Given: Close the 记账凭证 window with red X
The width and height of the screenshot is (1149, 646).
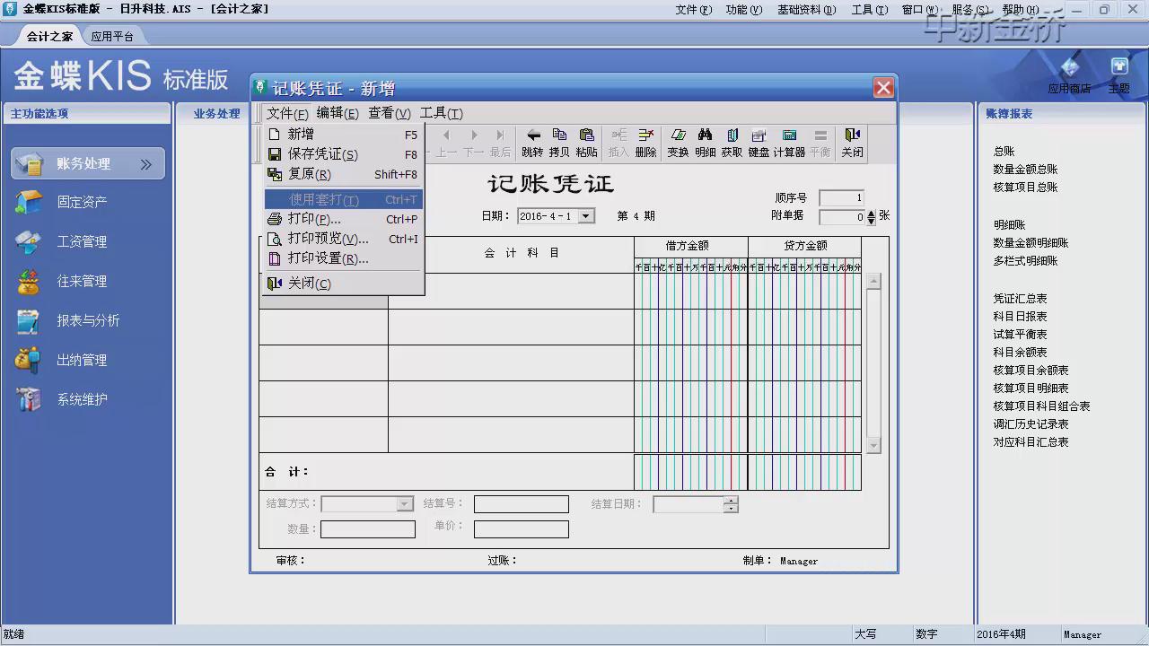Looking at the screenshot, I should coord(883,88).
